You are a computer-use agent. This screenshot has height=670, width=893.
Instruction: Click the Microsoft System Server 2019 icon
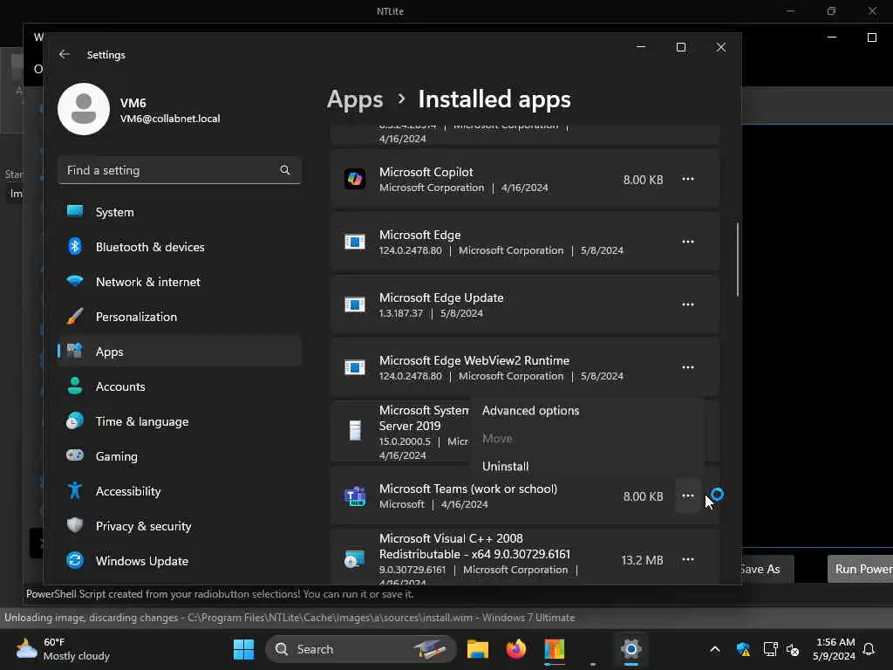coord(355,431)
